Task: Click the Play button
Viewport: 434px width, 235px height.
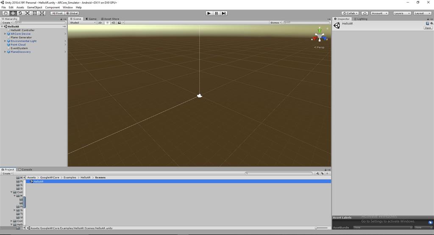Action: tap(209, 13)
